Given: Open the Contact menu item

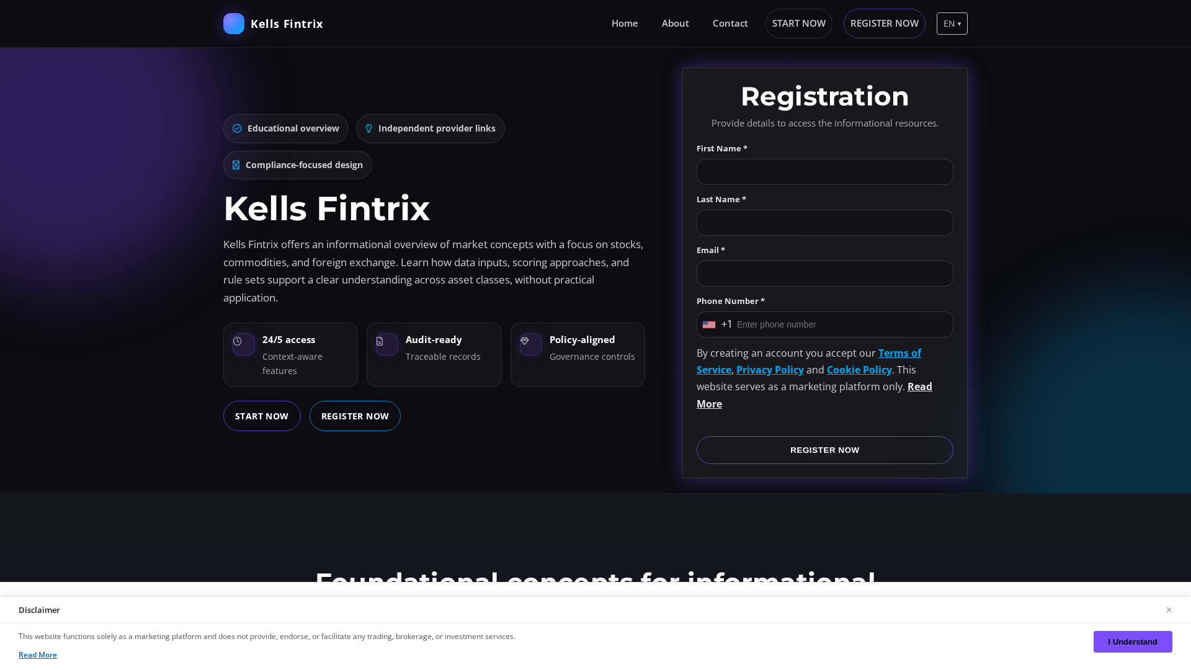Looking at the screenshot, I should 730,24.
